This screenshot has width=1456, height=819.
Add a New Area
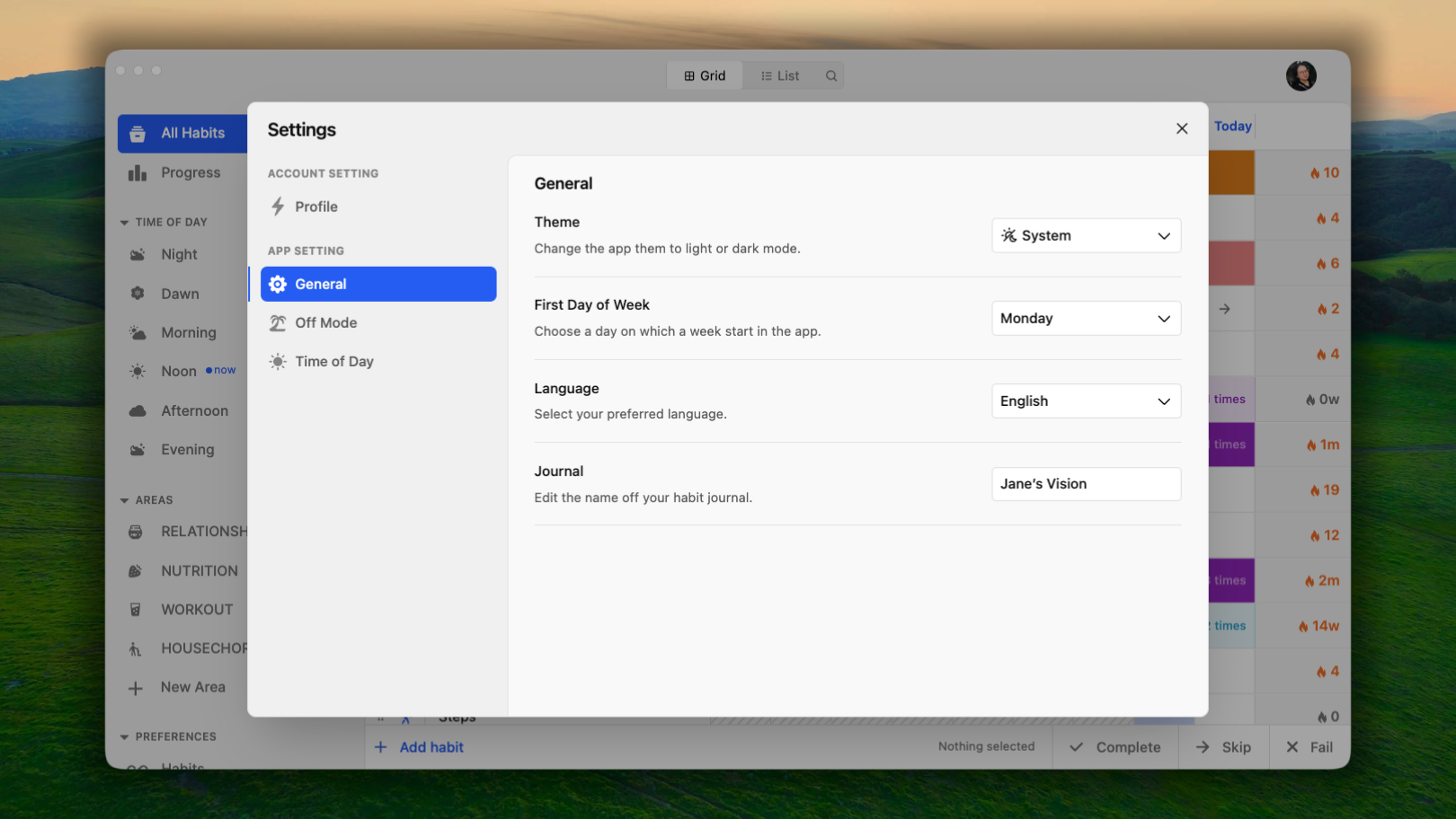coord(177,687)
